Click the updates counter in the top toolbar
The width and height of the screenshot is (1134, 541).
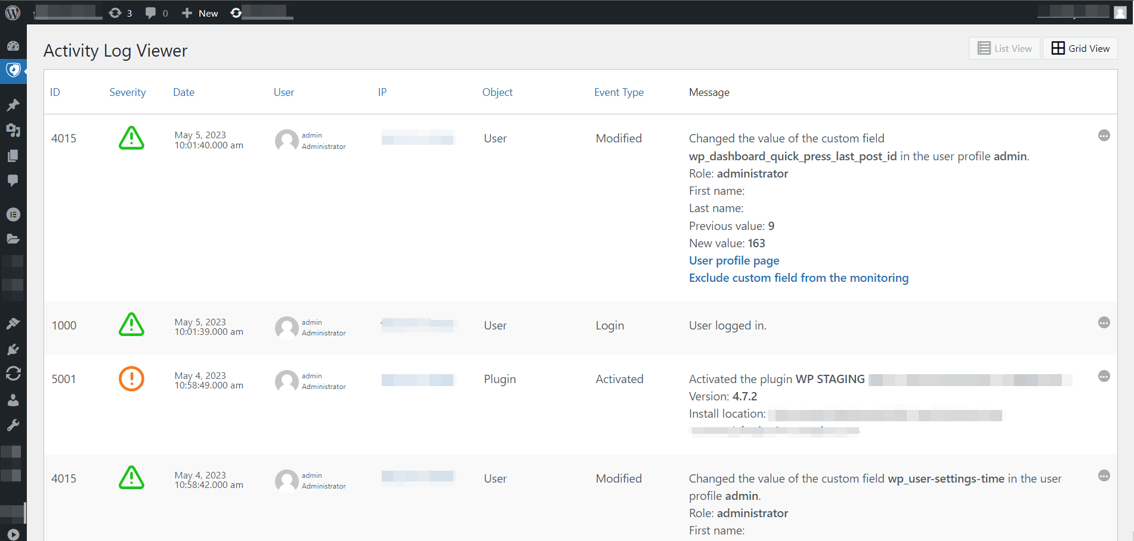(120, 12)
